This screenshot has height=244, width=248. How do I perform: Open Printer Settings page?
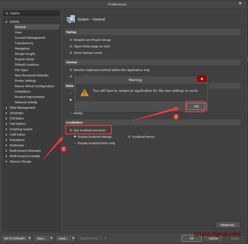pos(25,81)
